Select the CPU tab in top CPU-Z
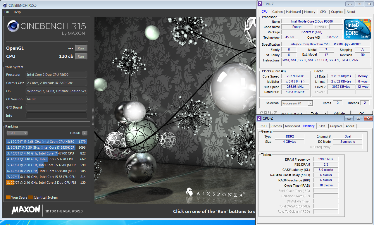 coord(264,11)
